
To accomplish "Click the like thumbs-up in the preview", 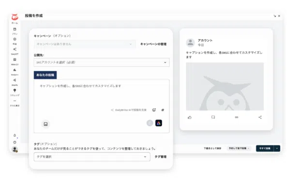I will 190,117.
